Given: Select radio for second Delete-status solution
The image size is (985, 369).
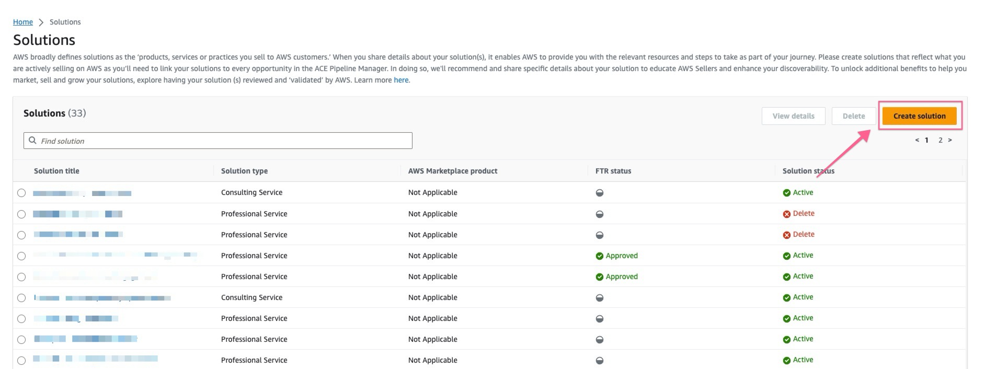Looking at the screenshot, I should pos(21,235).
